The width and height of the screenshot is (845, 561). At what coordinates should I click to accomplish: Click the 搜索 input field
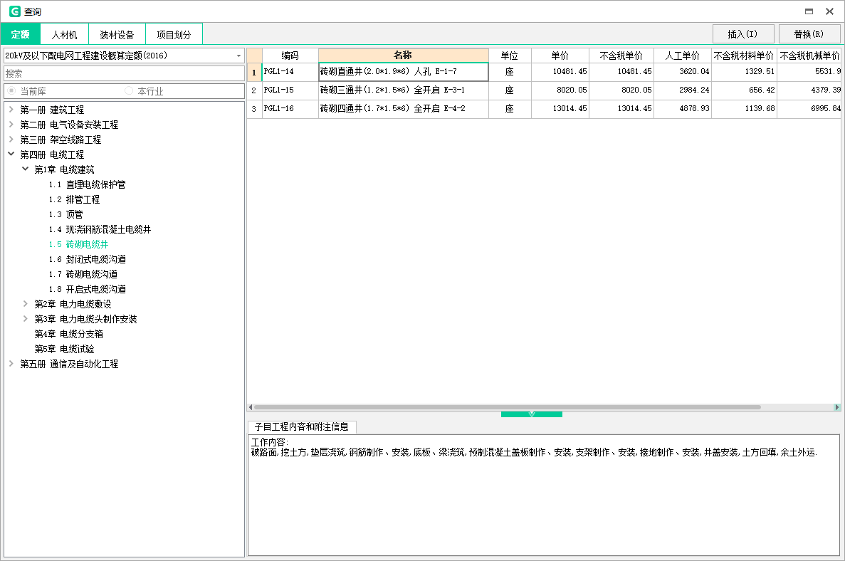124,73
